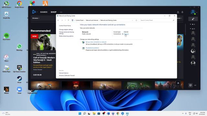Open the Battle.net downloads icon

click(x=178, y=12)
